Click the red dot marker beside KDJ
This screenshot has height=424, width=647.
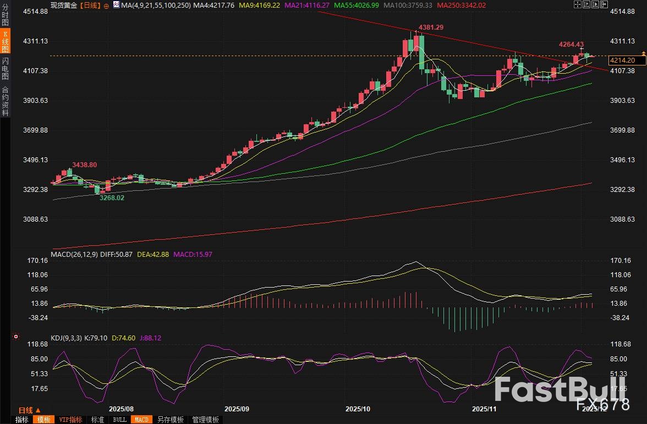pyautogui.click(x=16, y=337)
